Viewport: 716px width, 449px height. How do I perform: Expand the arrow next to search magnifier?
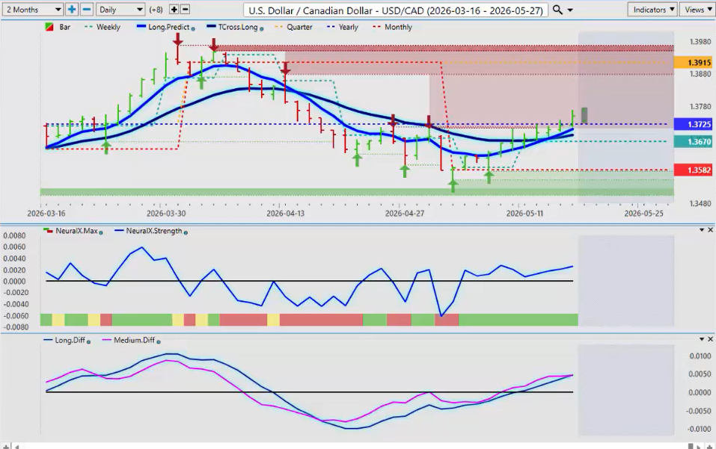click(570, 10)
